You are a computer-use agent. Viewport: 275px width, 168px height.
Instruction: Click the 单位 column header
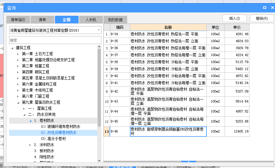point(216,27)
